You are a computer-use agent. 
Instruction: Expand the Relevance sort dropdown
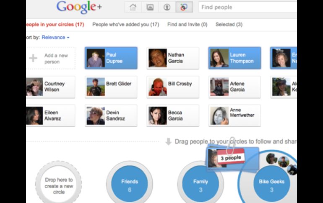point(55,37)
